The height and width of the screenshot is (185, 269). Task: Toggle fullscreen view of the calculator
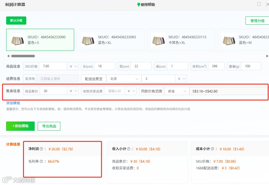(259, 4)
